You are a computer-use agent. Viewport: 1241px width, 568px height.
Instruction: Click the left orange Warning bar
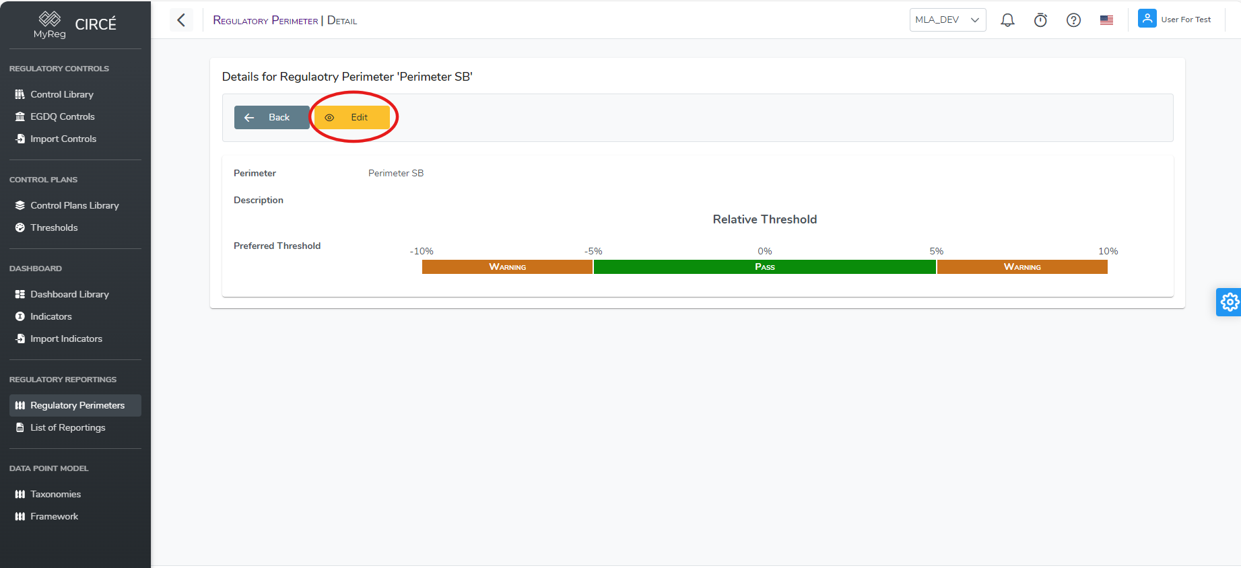point(507,267)
